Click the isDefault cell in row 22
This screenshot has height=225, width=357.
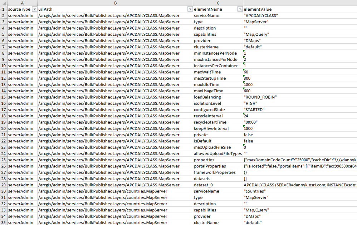point(218,141)
